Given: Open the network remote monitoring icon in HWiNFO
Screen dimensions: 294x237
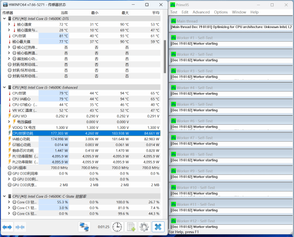Looking at the screenshot, I should pos(84,227).
